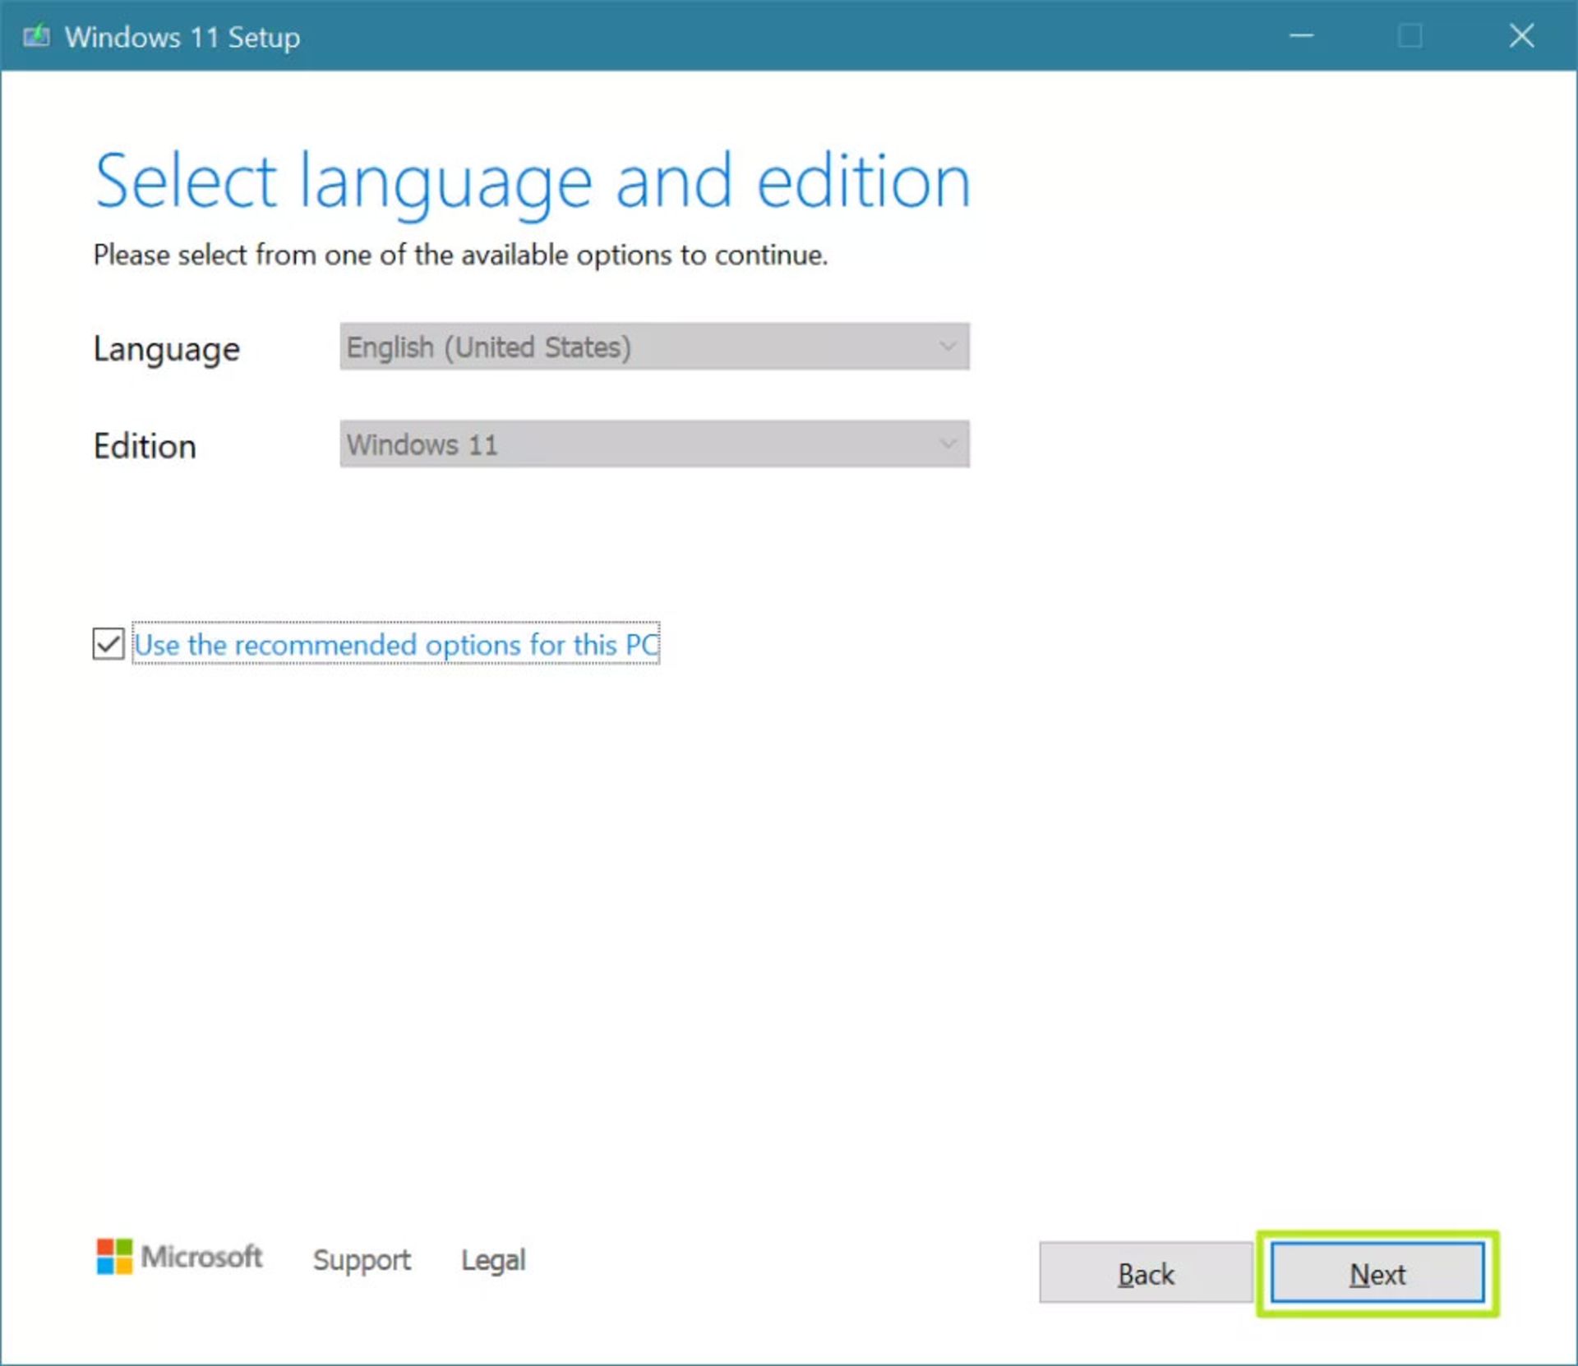The height and width of the screenshot is (1366, 1578).
Task: Click the Next button
Action: (1377, 1273)
